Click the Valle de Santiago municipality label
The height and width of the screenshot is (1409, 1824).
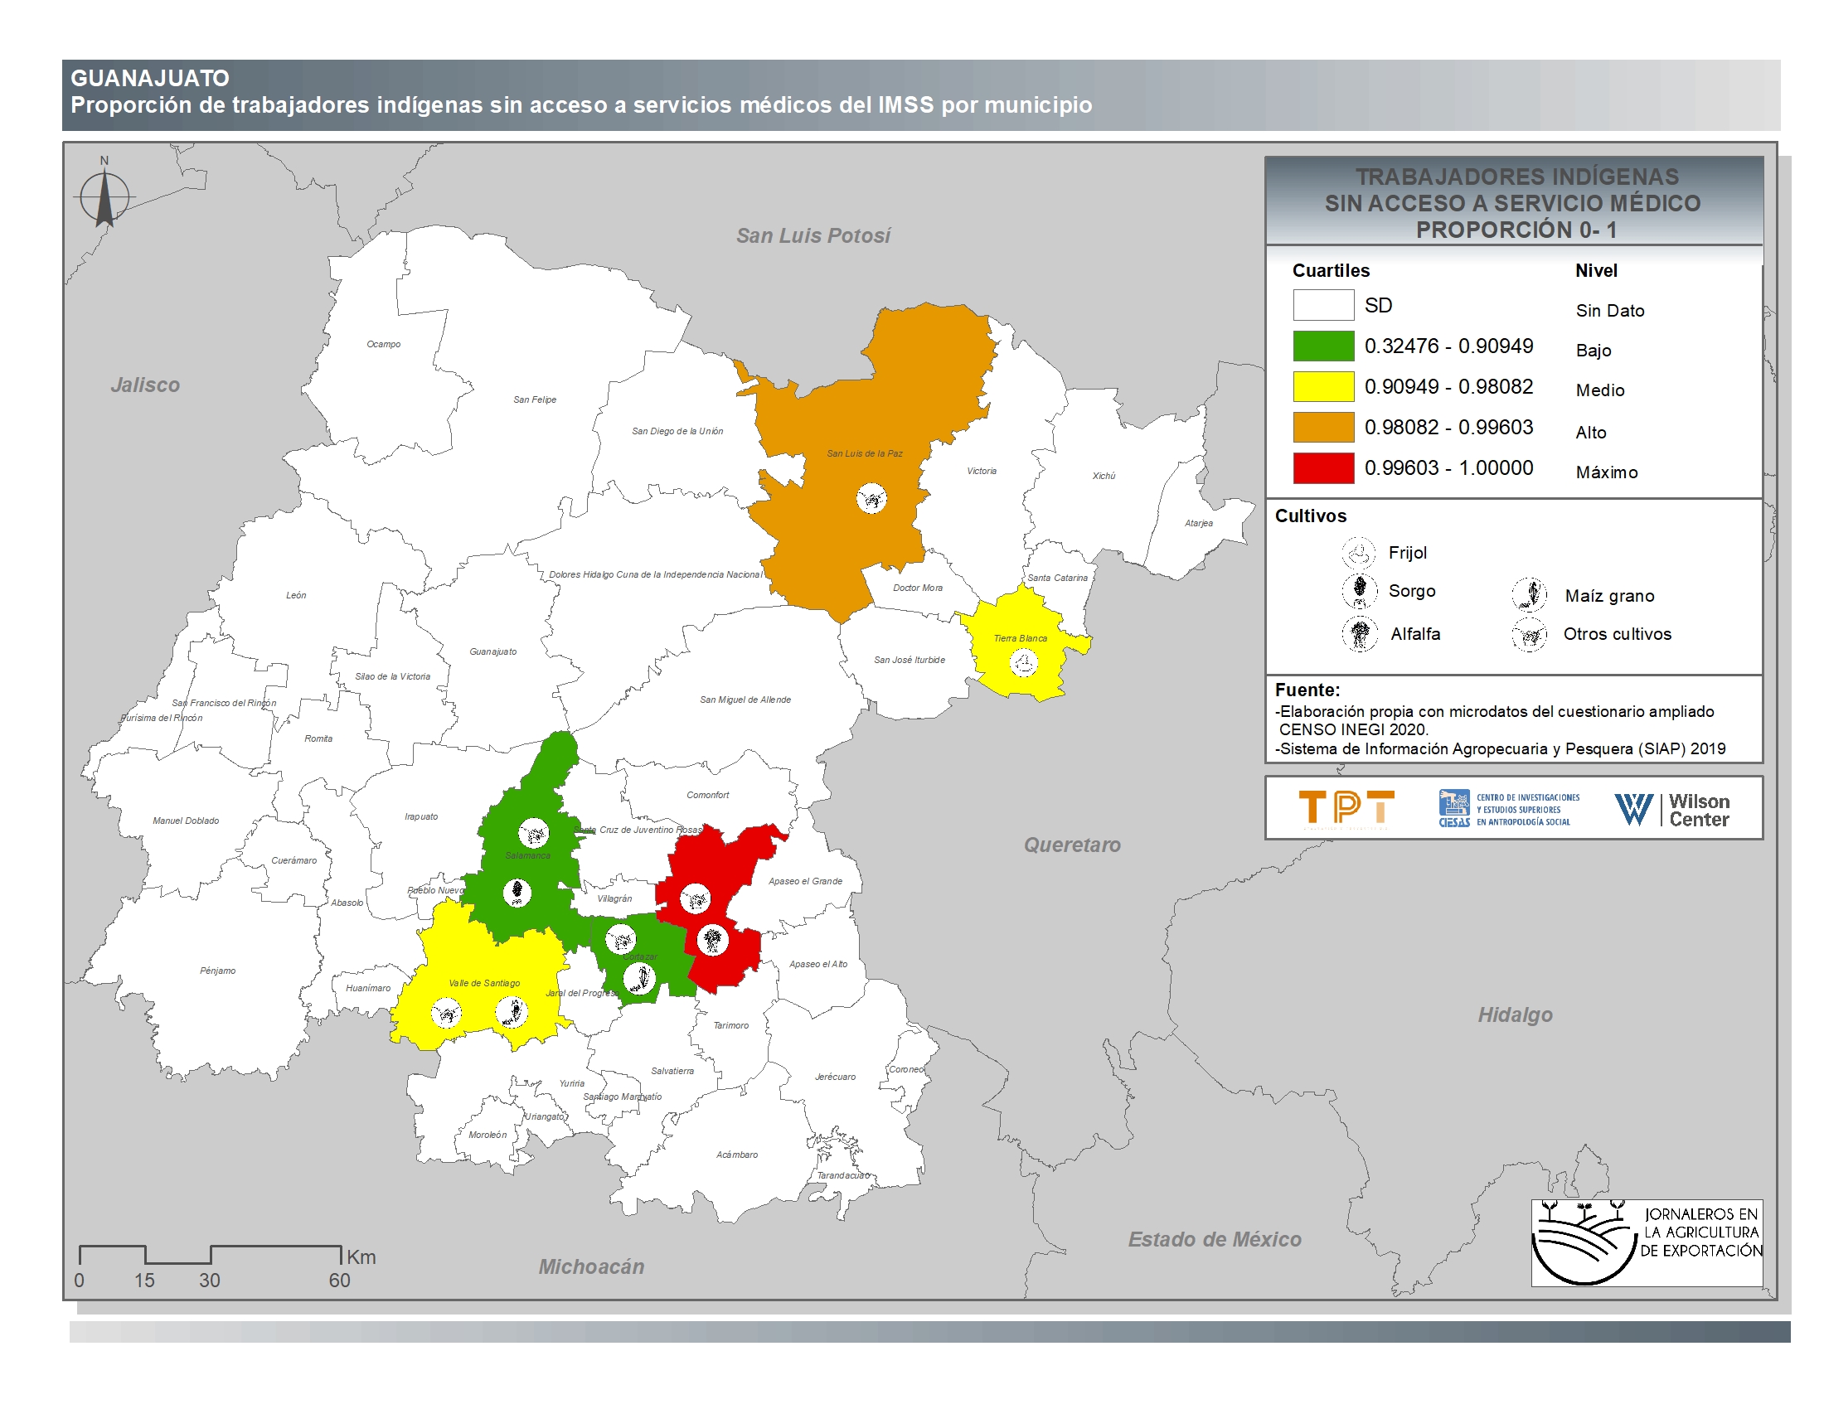coord(483,982)
